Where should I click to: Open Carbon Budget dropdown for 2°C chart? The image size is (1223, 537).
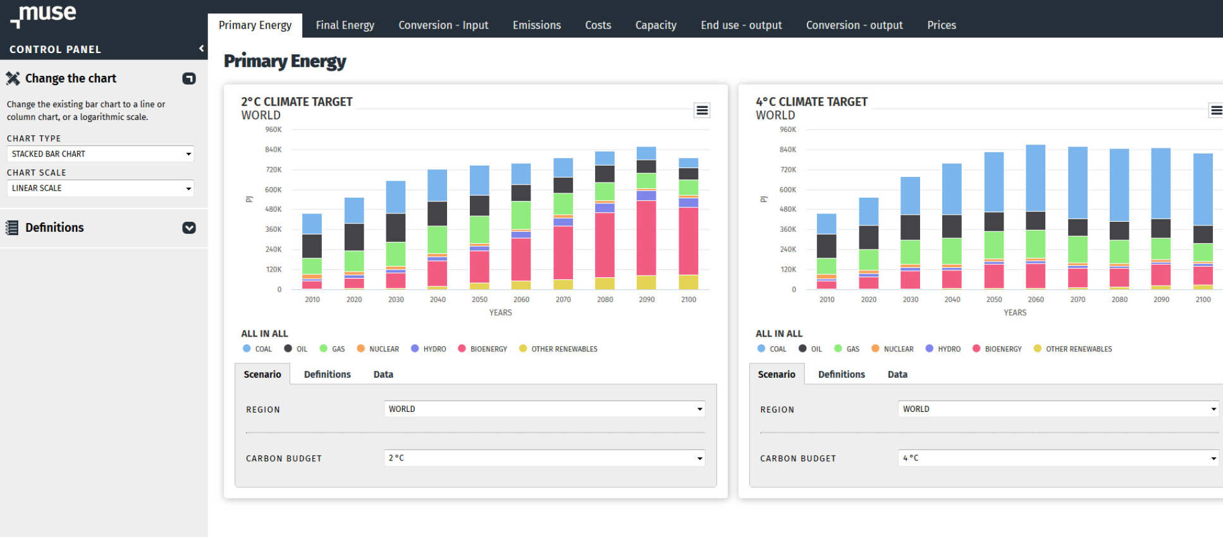pyautogui.click(x=544, y=458)
